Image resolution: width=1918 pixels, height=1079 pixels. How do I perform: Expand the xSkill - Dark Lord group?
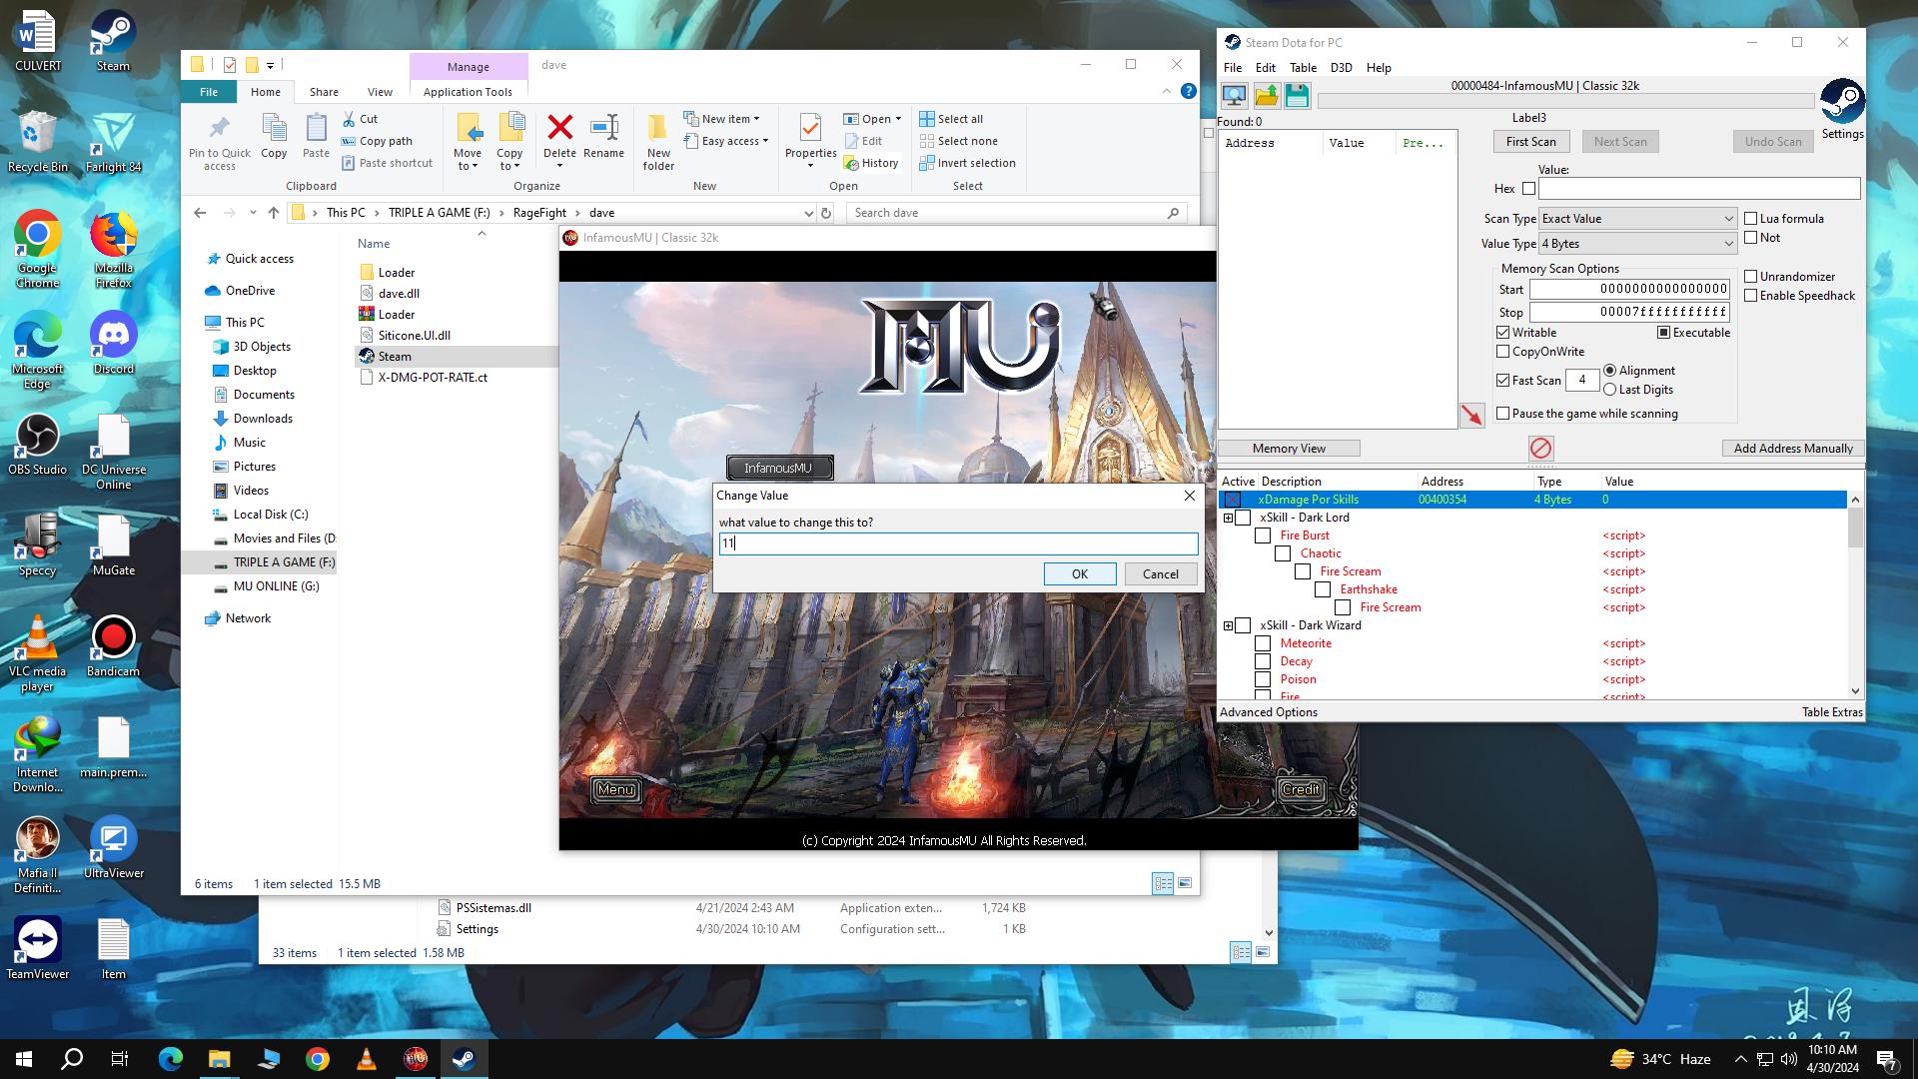(1228, 518)
